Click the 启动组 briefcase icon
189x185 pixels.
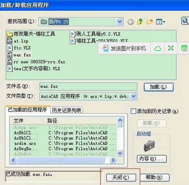click(x=149, y=146)
